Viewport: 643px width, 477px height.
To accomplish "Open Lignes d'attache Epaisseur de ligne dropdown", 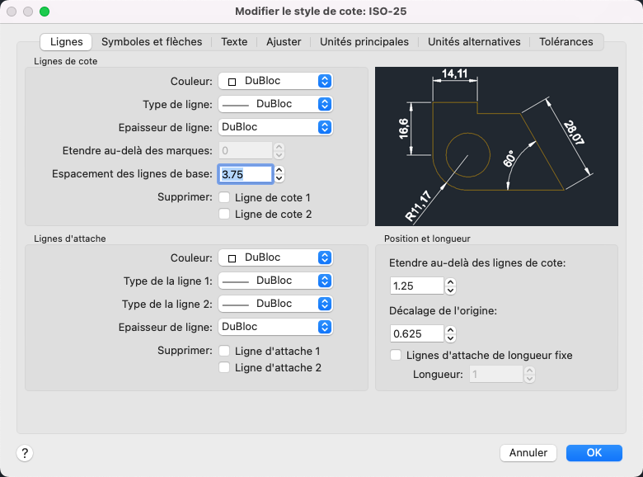I will 275,327.
